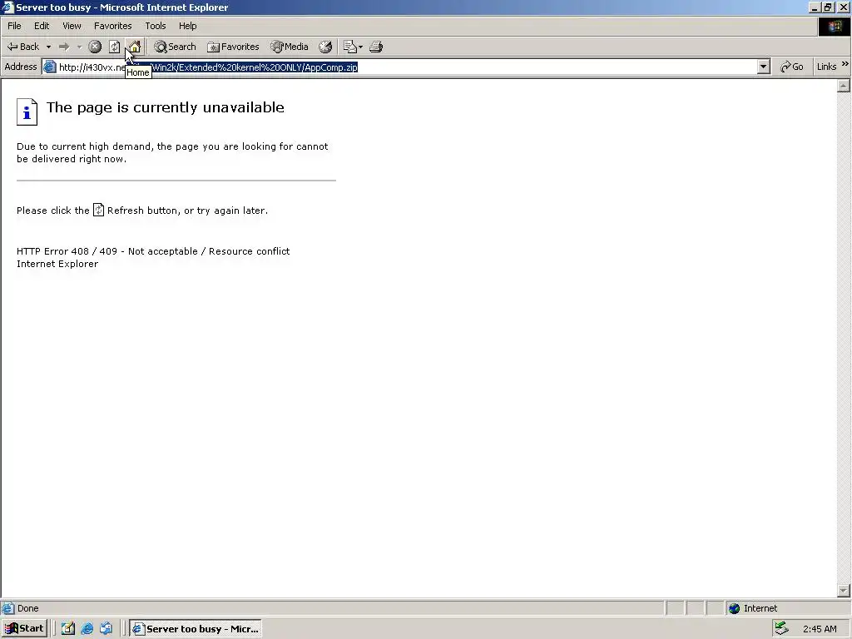Click the 'The page is currently unavailable' heading
The height and width of the screenshot is (639, 852).
coord(166,107)
